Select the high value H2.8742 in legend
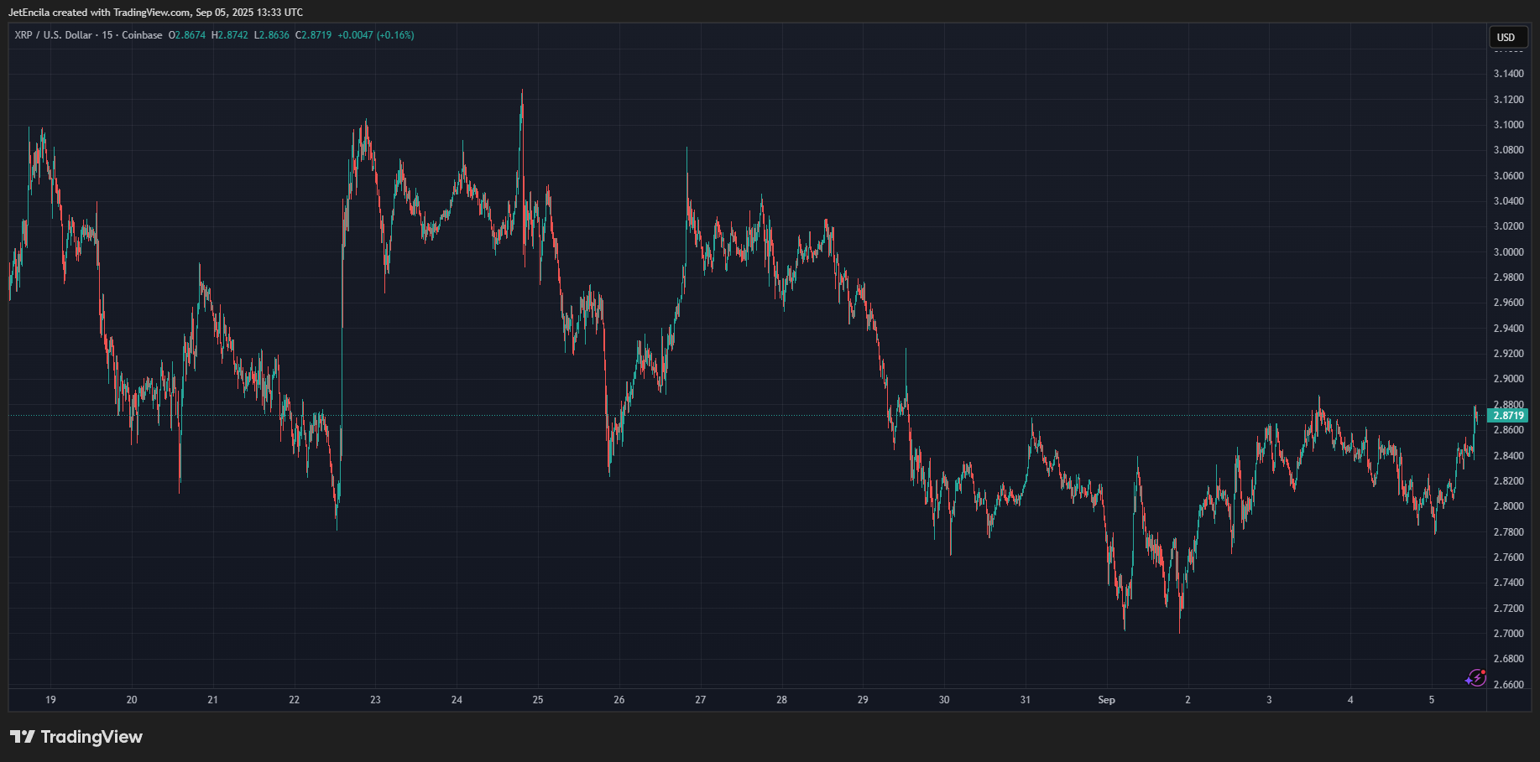 228,35
